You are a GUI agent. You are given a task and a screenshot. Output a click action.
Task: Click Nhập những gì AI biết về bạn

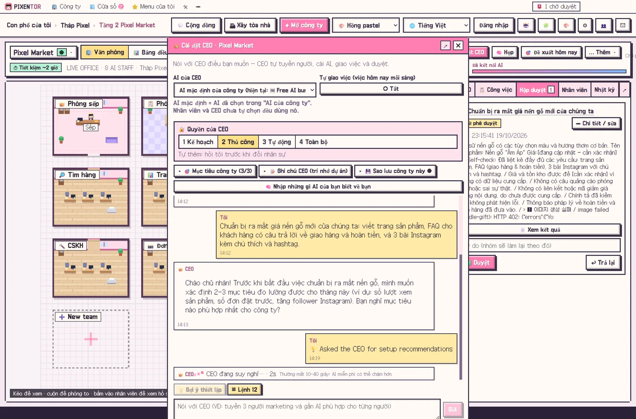318,186
